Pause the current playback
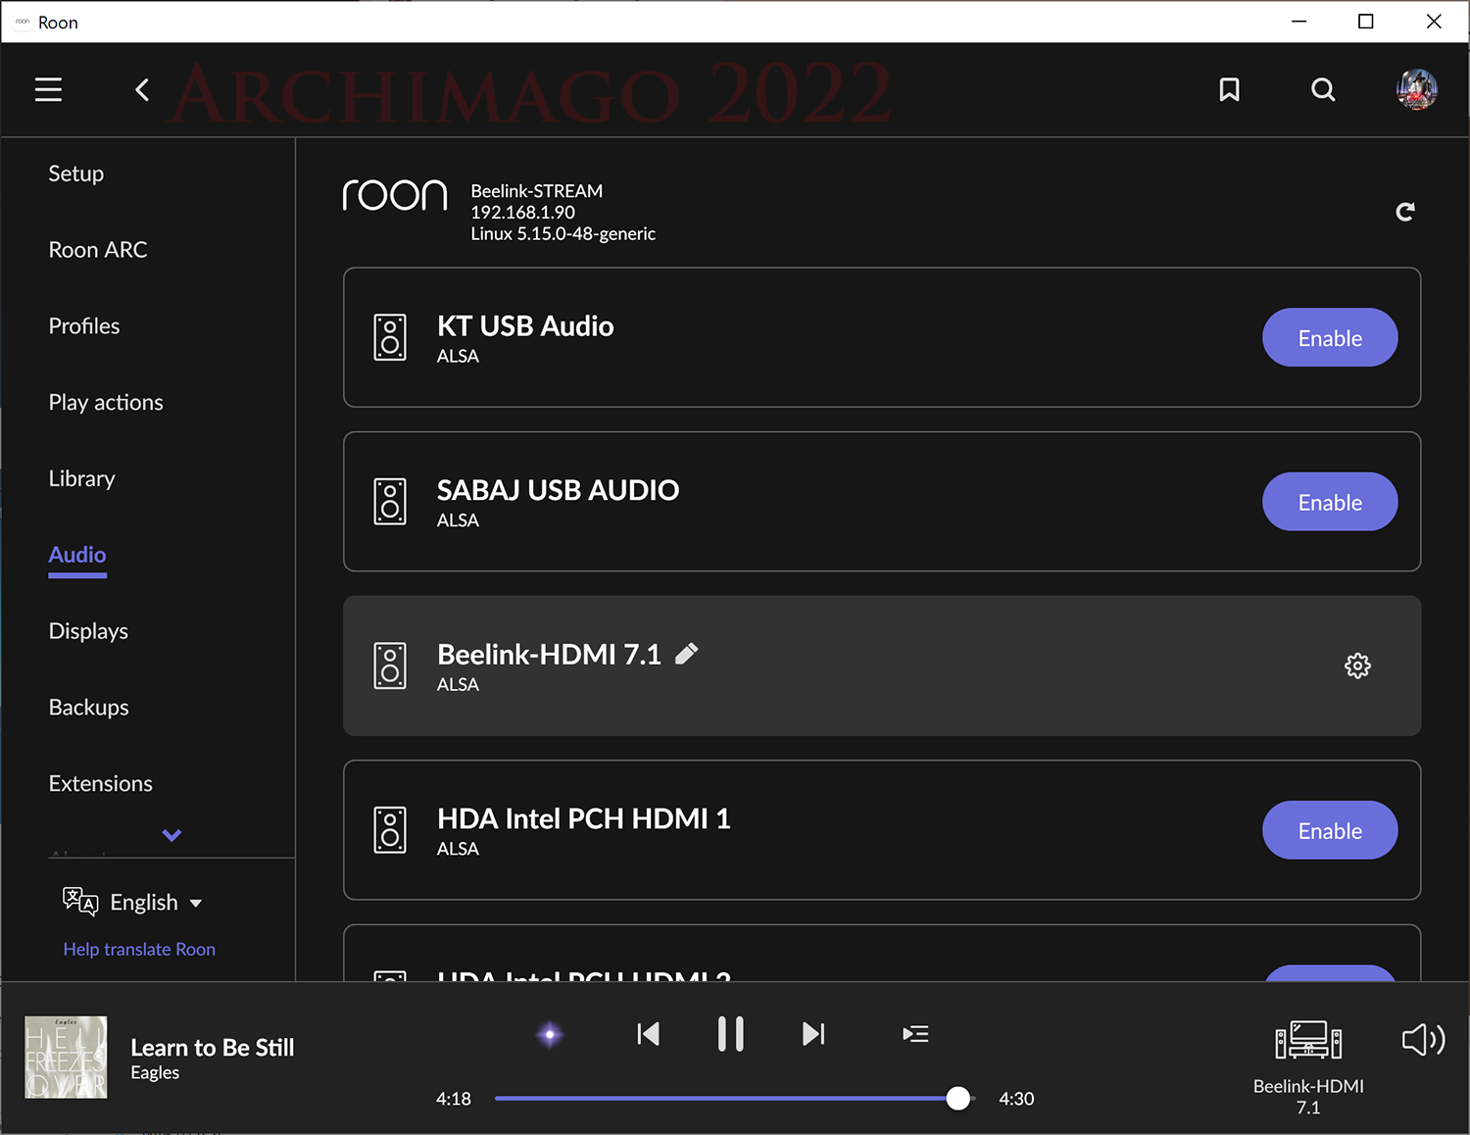Screen dimensions: 1470x1135 pyautogui.click(x=730, y=1034)
